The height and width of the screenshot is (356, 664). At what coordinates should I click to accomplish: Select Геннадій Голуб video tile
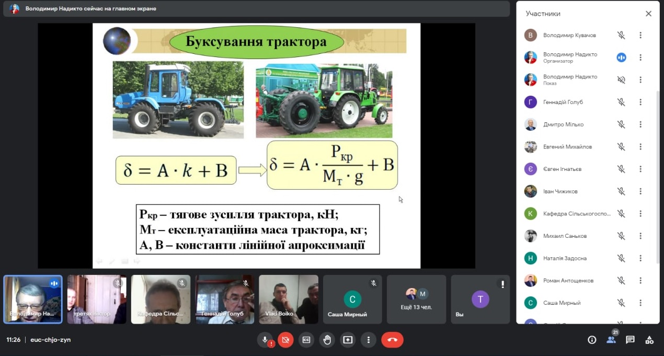pos(225,300)
